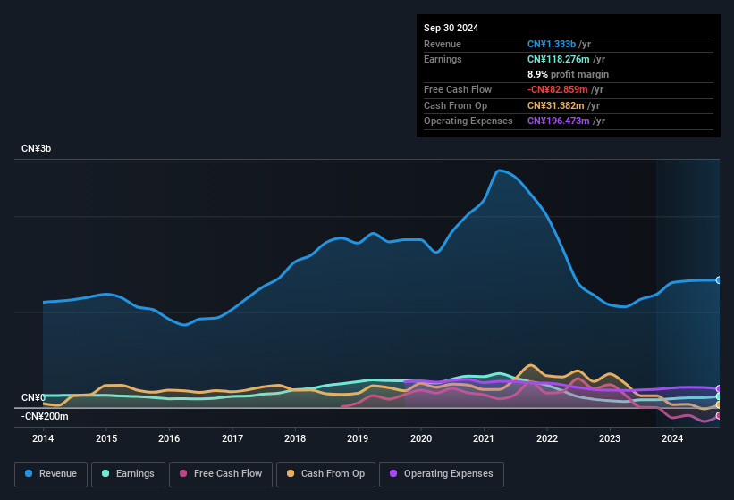Click the 2015 x-axis label

pos(106,438)
